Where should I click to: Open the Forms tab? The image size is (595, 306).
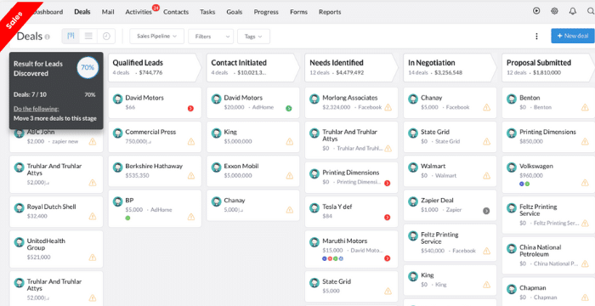pyautogui.click(x=298, y=12)
